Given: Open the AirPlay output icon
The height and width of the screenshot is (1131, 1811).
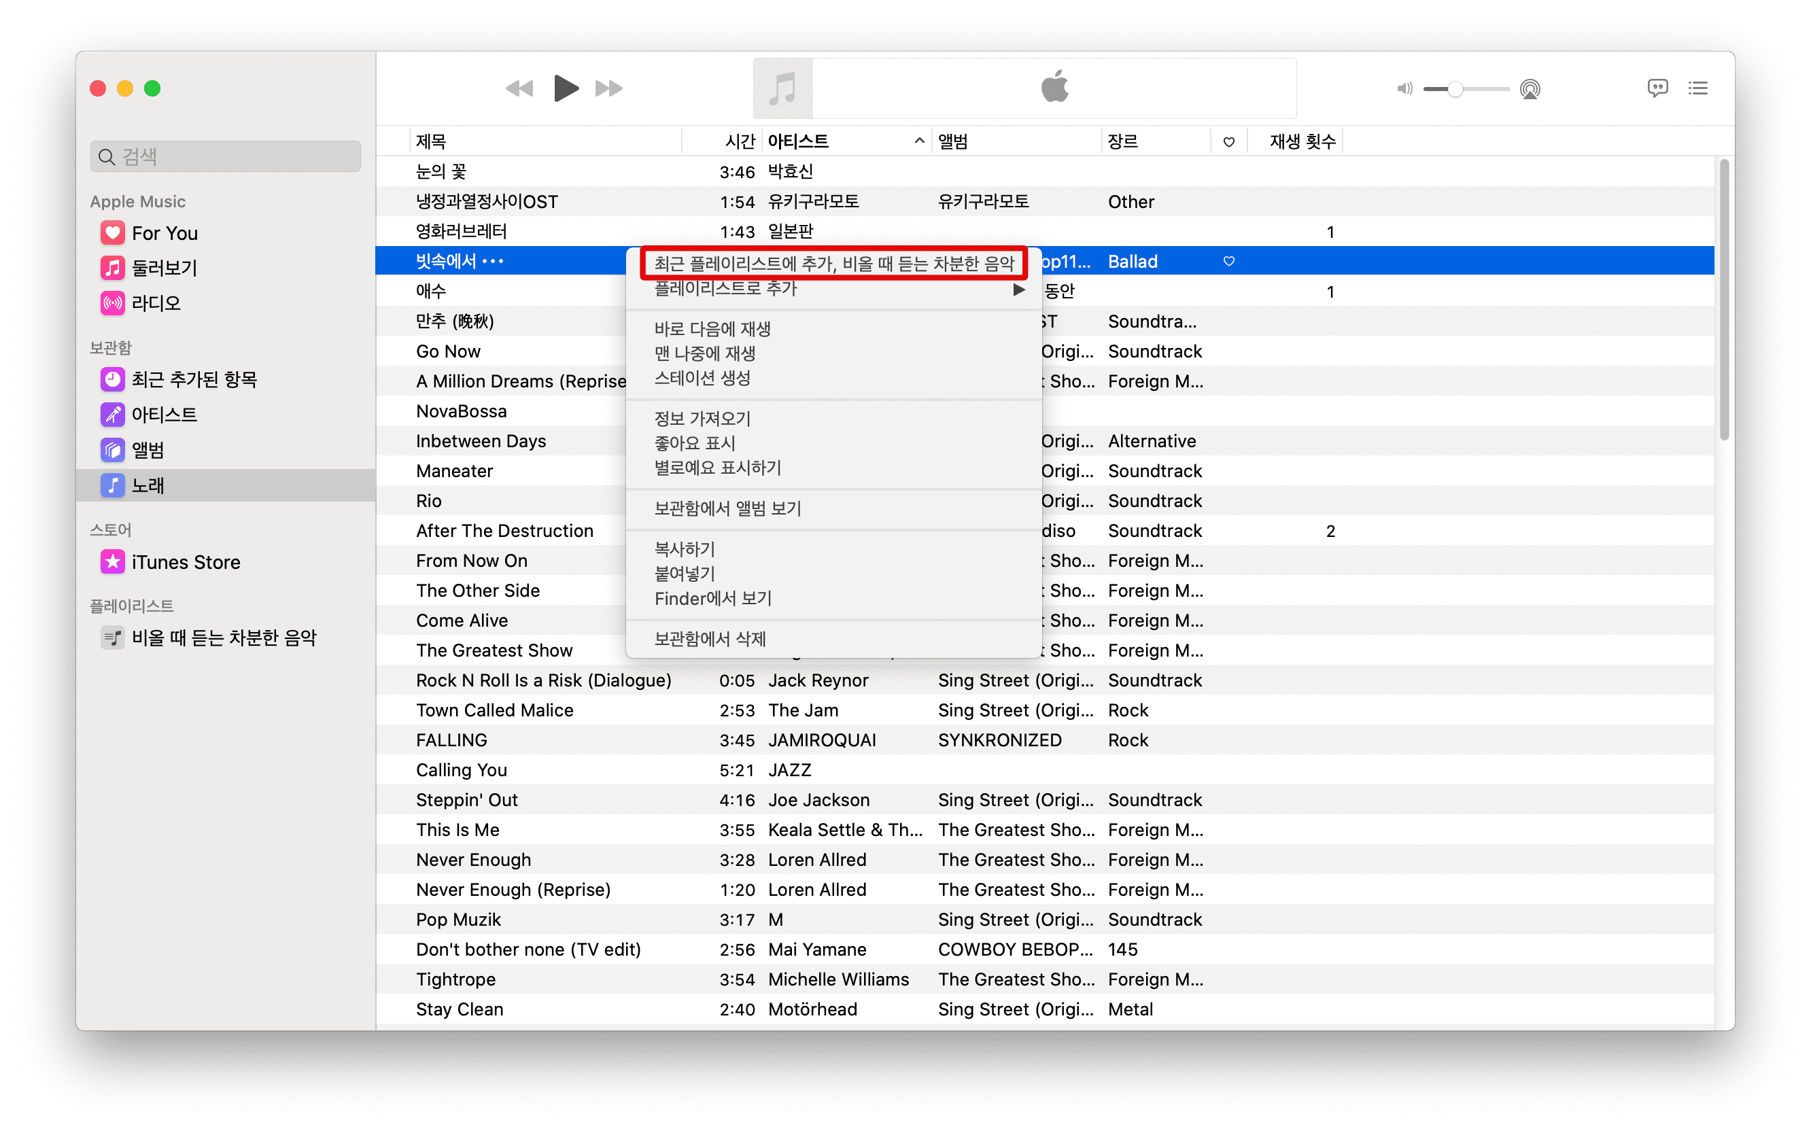Looking at the screenshot, I should click(x=1530, y=89).
